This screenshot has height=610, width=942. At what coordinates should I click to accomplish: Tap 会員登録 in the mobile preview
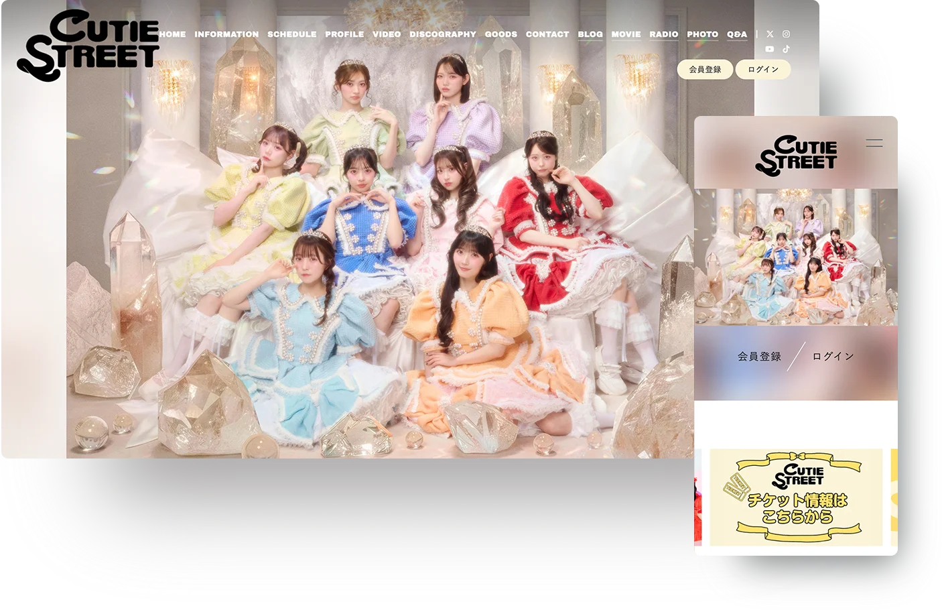click(x=759, y=357)
